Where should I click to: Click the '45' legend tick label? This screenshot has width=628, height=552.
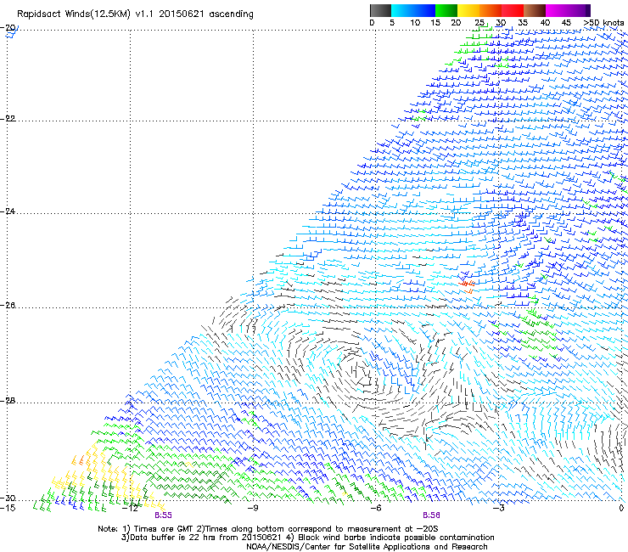(566, 23)
